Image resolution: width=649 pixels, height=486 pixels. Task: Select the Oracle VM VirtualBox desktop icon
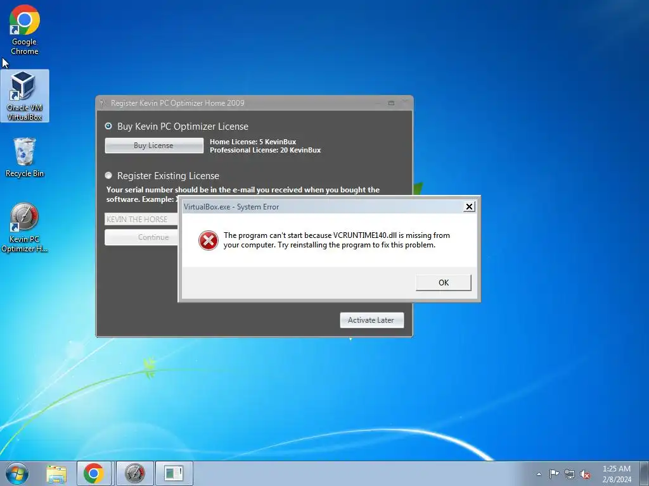(x=25, y=96)
